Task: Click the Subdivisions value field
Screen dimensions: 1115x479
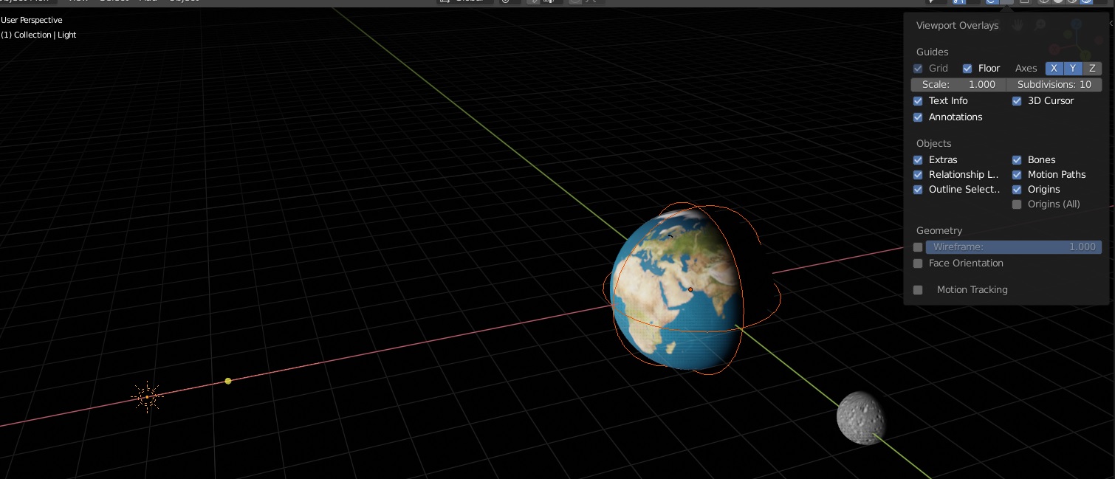Action: 1054,85
